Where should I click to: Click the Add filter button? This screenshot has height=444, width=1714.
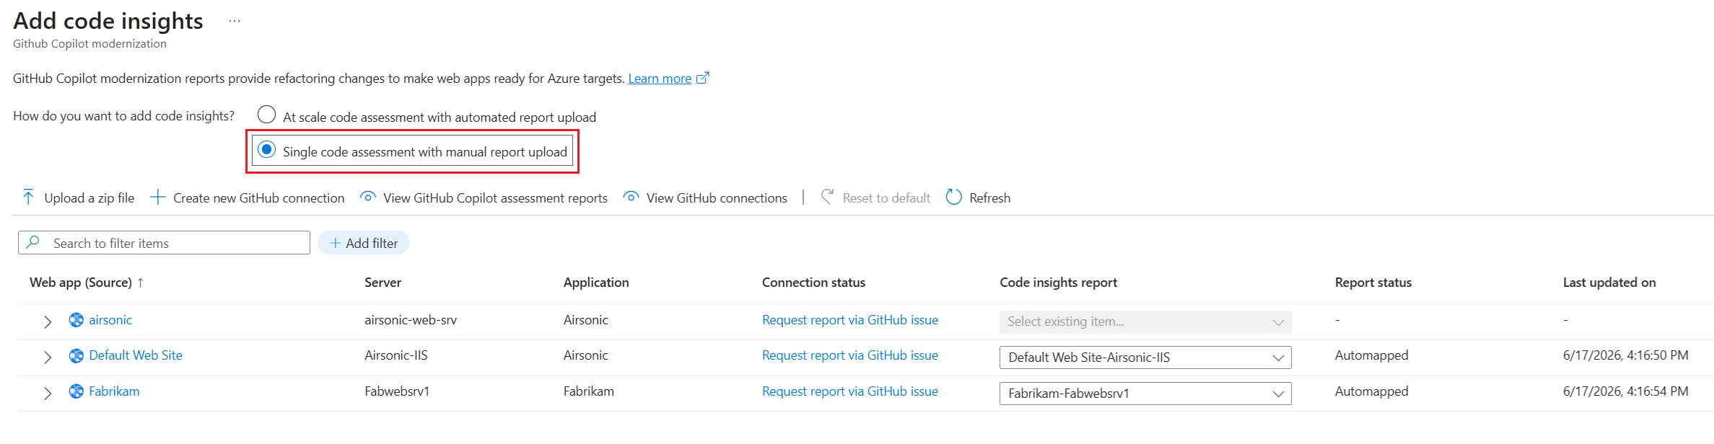coord(364,243)
